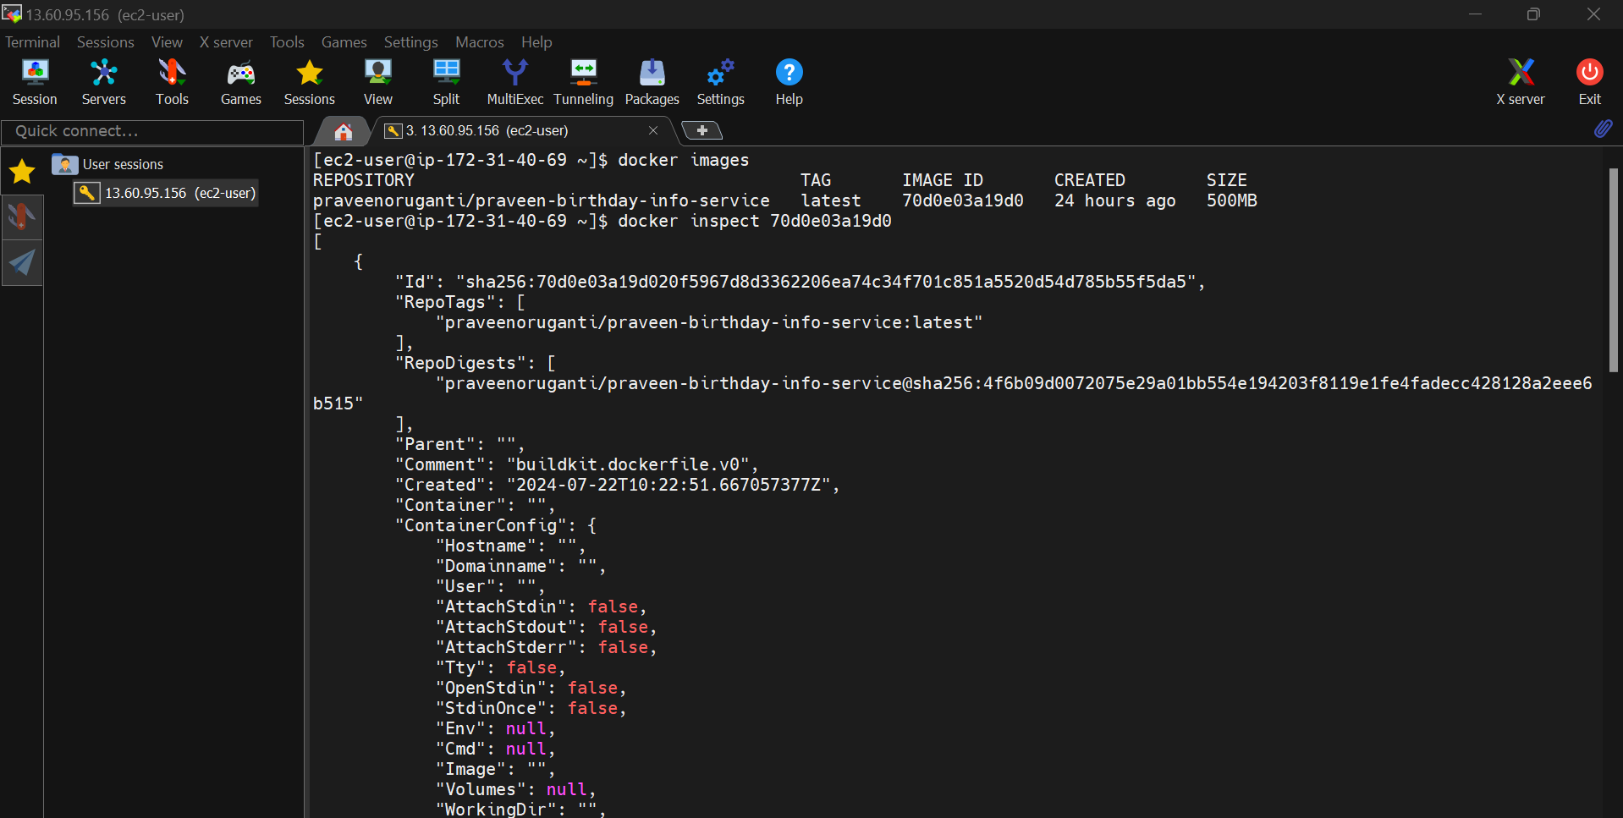This screenshot has height=818, width=1623.
Task: Select the sidebar Sessions star tab
Action: [22, 172]
